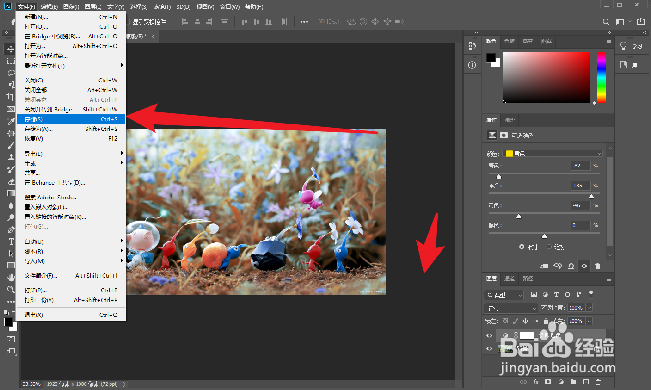Select the 相对 radio button
The height and width of the screenshot is (390, 651).
522,247
